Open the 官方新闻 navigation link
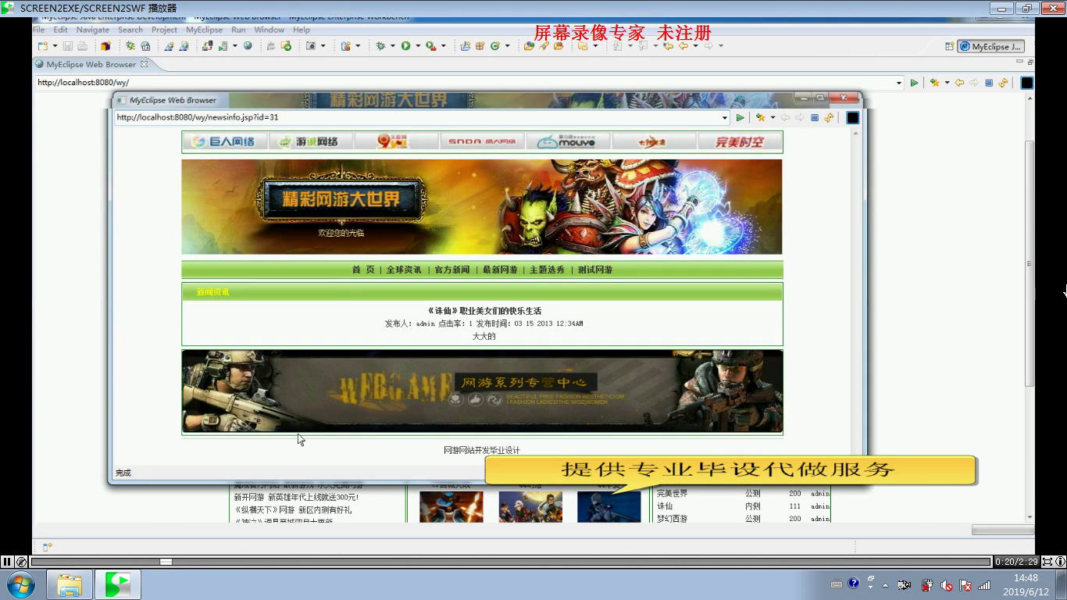1067x600 pixels. (452, 270)
